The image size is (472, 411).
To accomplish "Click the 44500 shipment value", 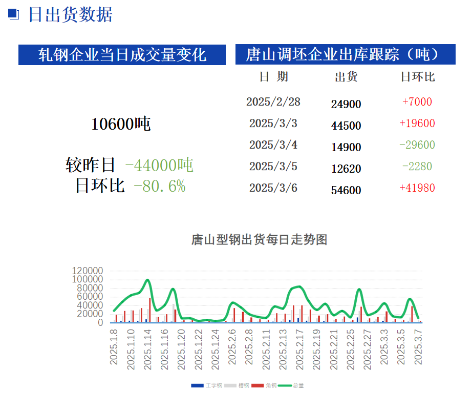I will (x=346, y=126).
